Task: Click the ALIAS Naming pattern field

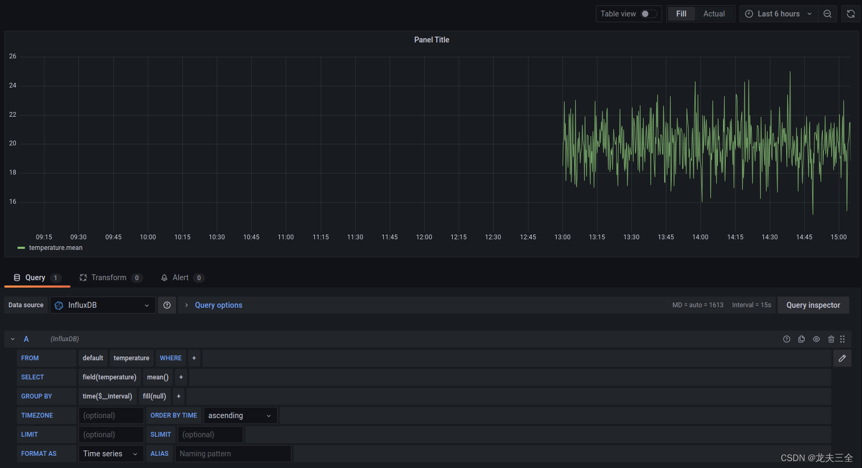Action: pyautogui.click(x=233, y=454)
